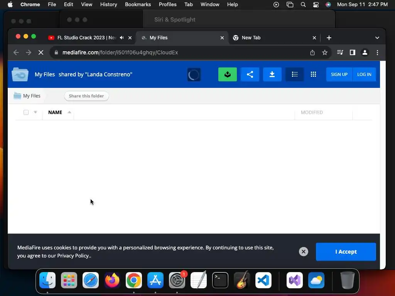Click the Apple menu logo
This screenshot has width=395, height=296.
pyautogui.click(x=10, y=5)
